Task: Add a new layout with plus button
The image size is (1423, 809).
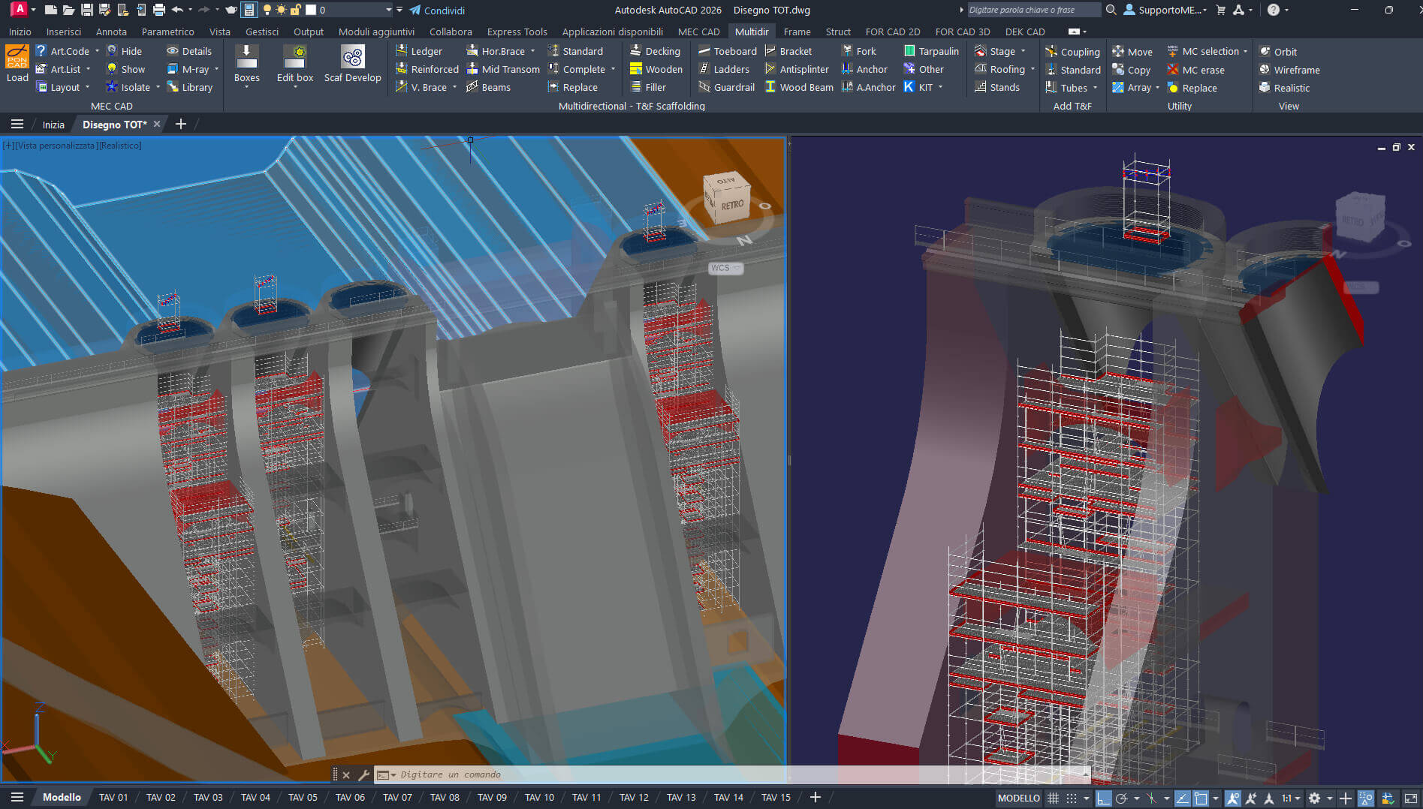Action: tap(815, 797)
